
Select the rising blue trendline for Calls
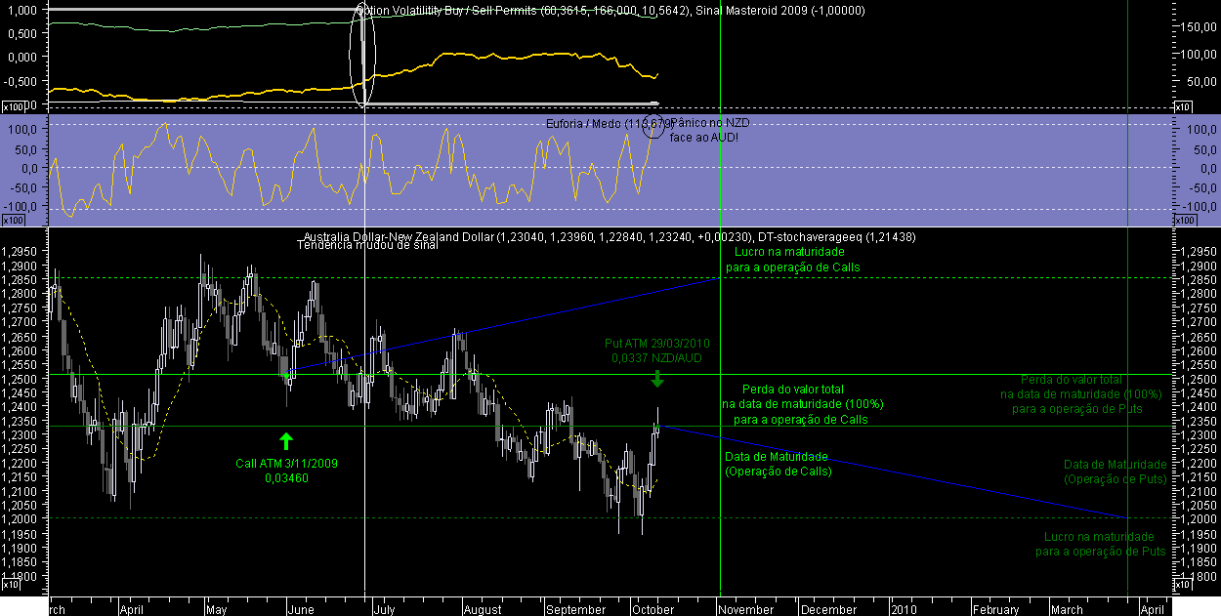point(500,324)
